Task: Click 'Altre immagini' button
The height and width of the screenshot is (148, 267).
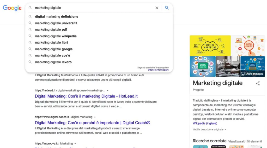Action: click(252, 74)
